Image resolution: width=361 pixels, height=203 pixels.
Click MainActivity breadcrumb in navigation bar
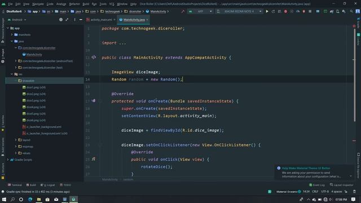pyautogui.click(x=158, y=11)
